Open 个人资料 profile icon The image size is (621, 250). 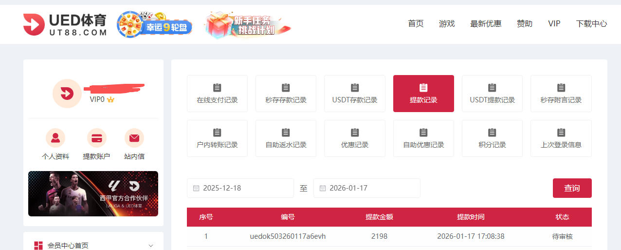point(55,138)
